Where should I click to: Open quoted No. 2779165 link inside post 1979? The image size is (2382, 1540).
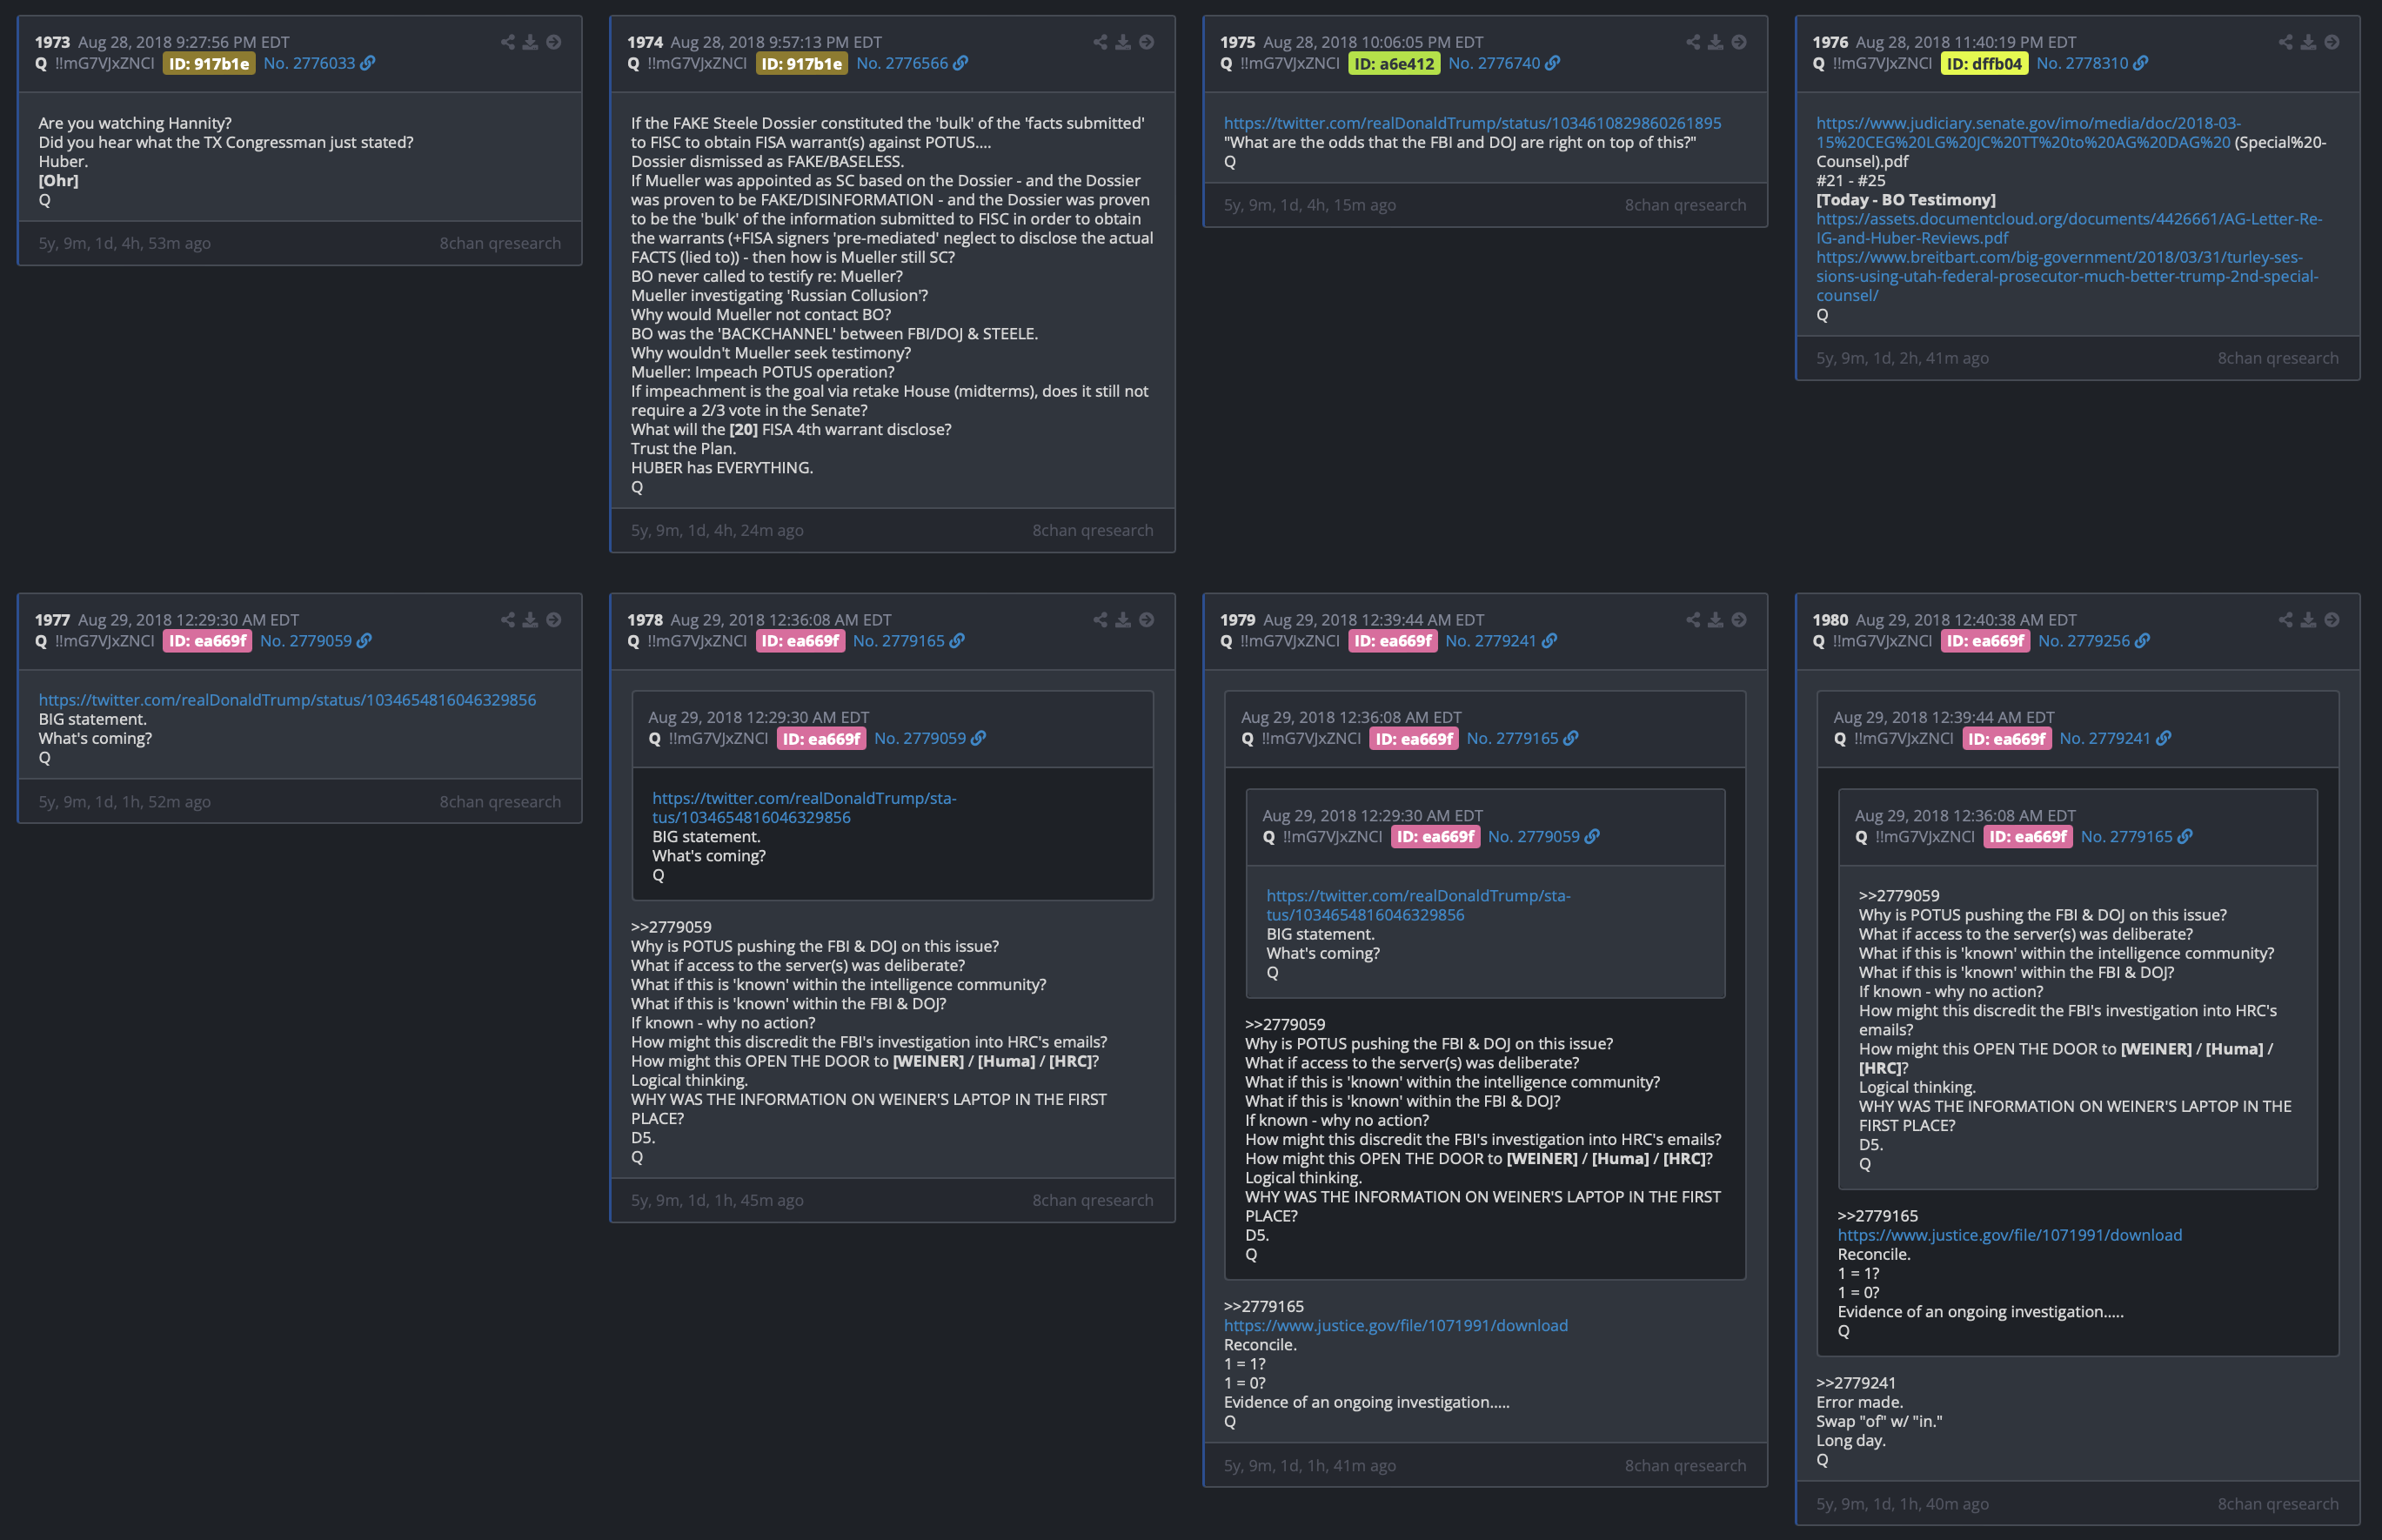pos(1522,739)
